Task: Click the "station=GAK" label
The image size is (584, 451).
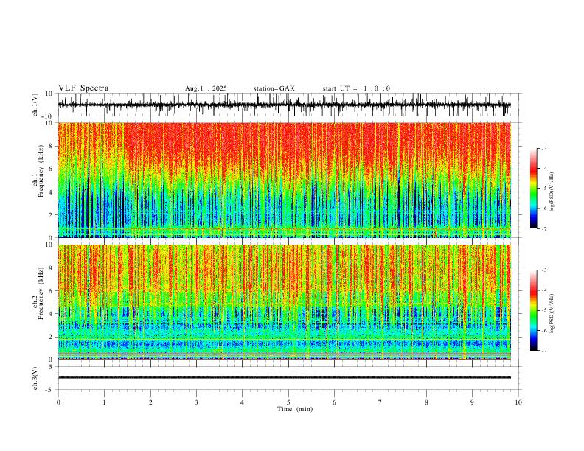Action: click(x=274, y=88)
